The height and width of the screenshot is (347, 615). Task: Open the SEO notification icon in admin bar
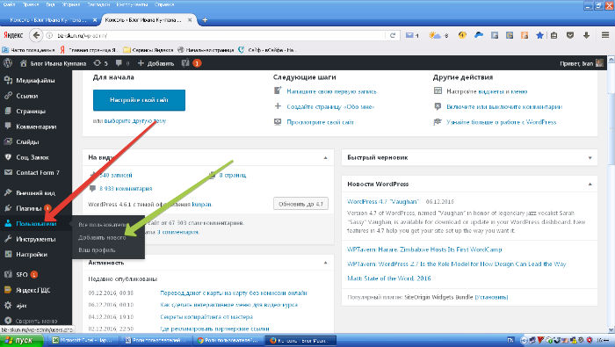191,63
